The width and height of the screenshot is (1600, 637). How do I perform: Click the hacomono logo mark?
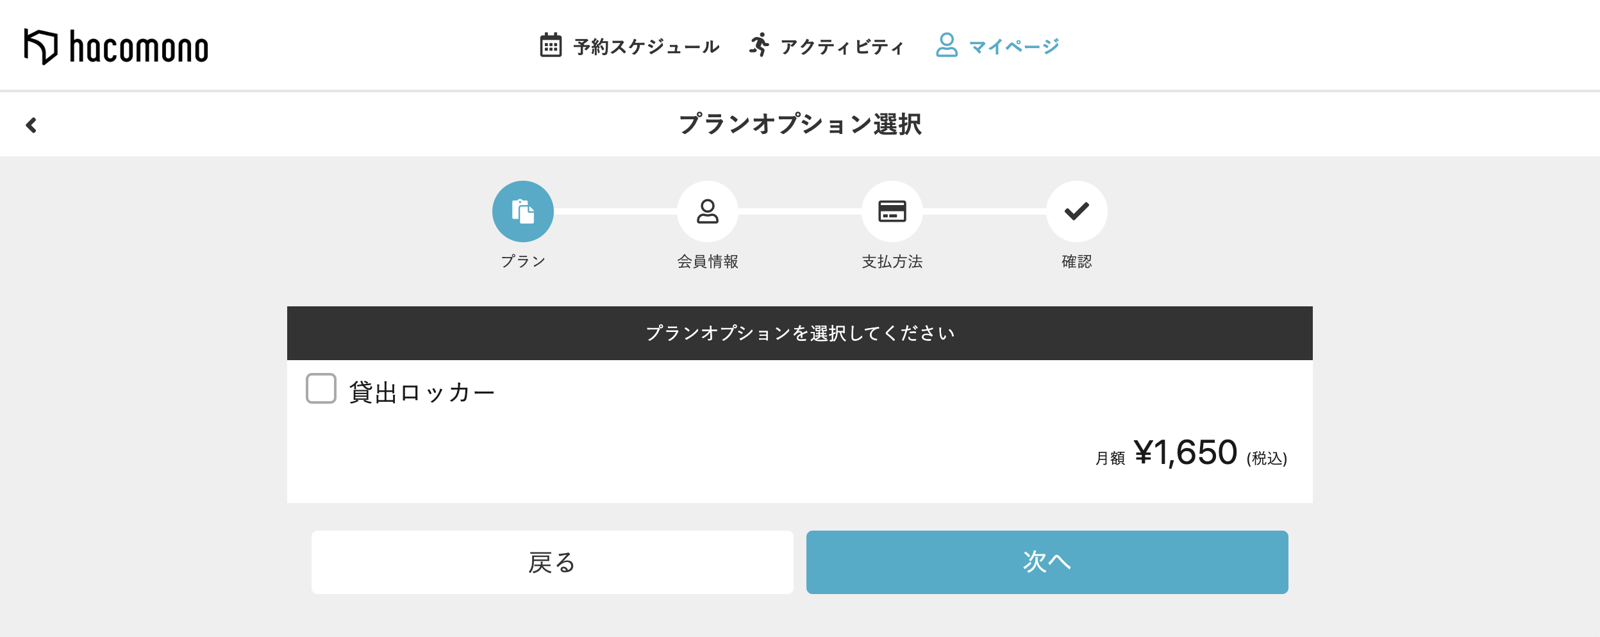tap(41, 47)
